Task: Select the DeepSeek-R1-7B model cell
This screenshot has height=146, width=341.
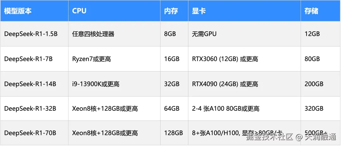Action: [x=34, y=59]
